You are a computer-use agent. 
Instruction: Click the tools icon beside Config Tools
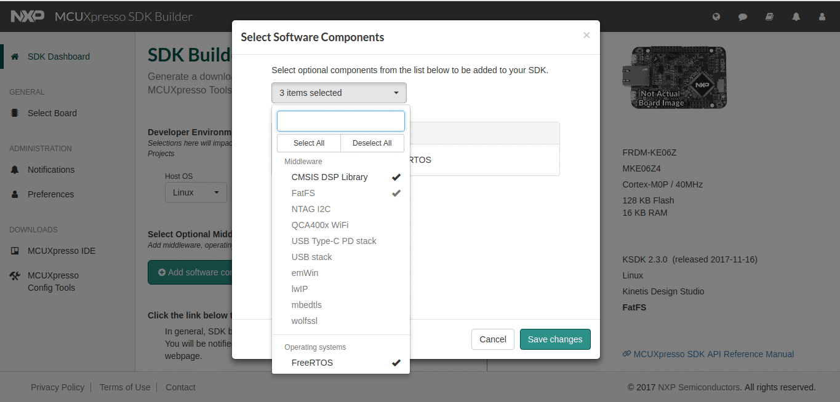click(x=15, y=275)
